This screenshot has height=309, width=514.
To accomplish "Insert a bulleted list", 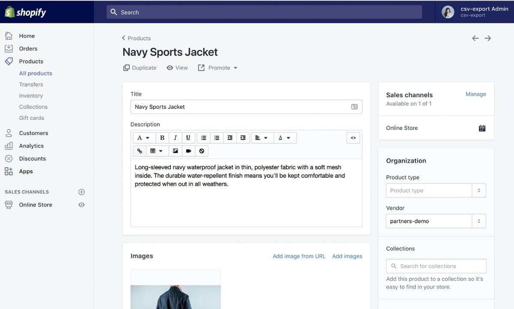I will click(x=203, y=138).
